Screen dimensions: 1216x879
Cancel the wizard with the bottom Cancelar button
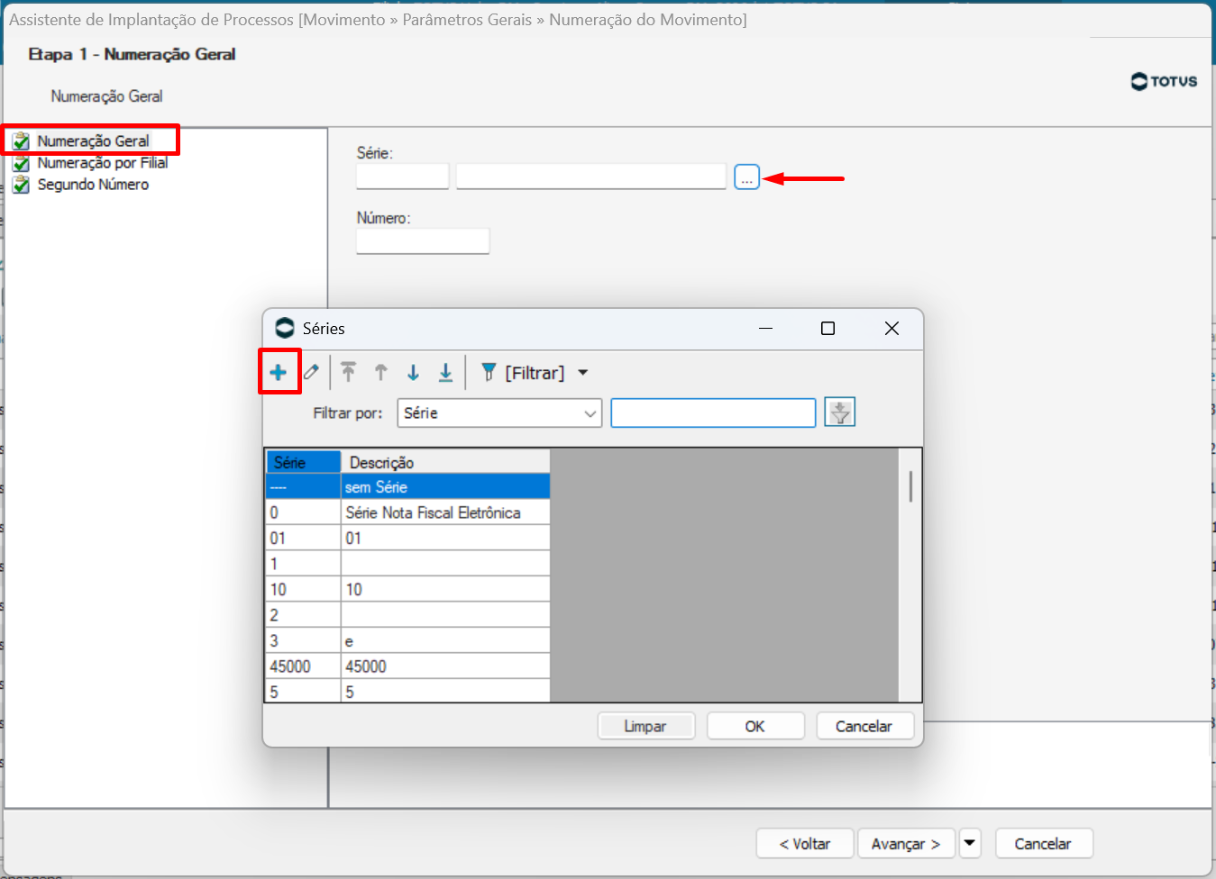pyautogui.click(x=1044, y=844)
